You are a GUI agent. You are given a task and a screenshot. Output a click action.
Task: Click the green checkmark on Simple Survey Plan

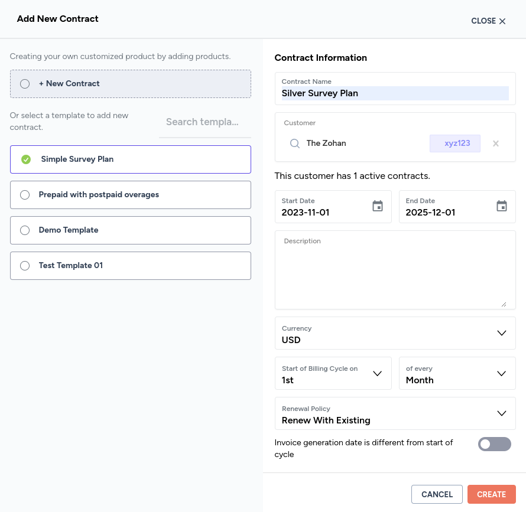click(x=26, y=159)
